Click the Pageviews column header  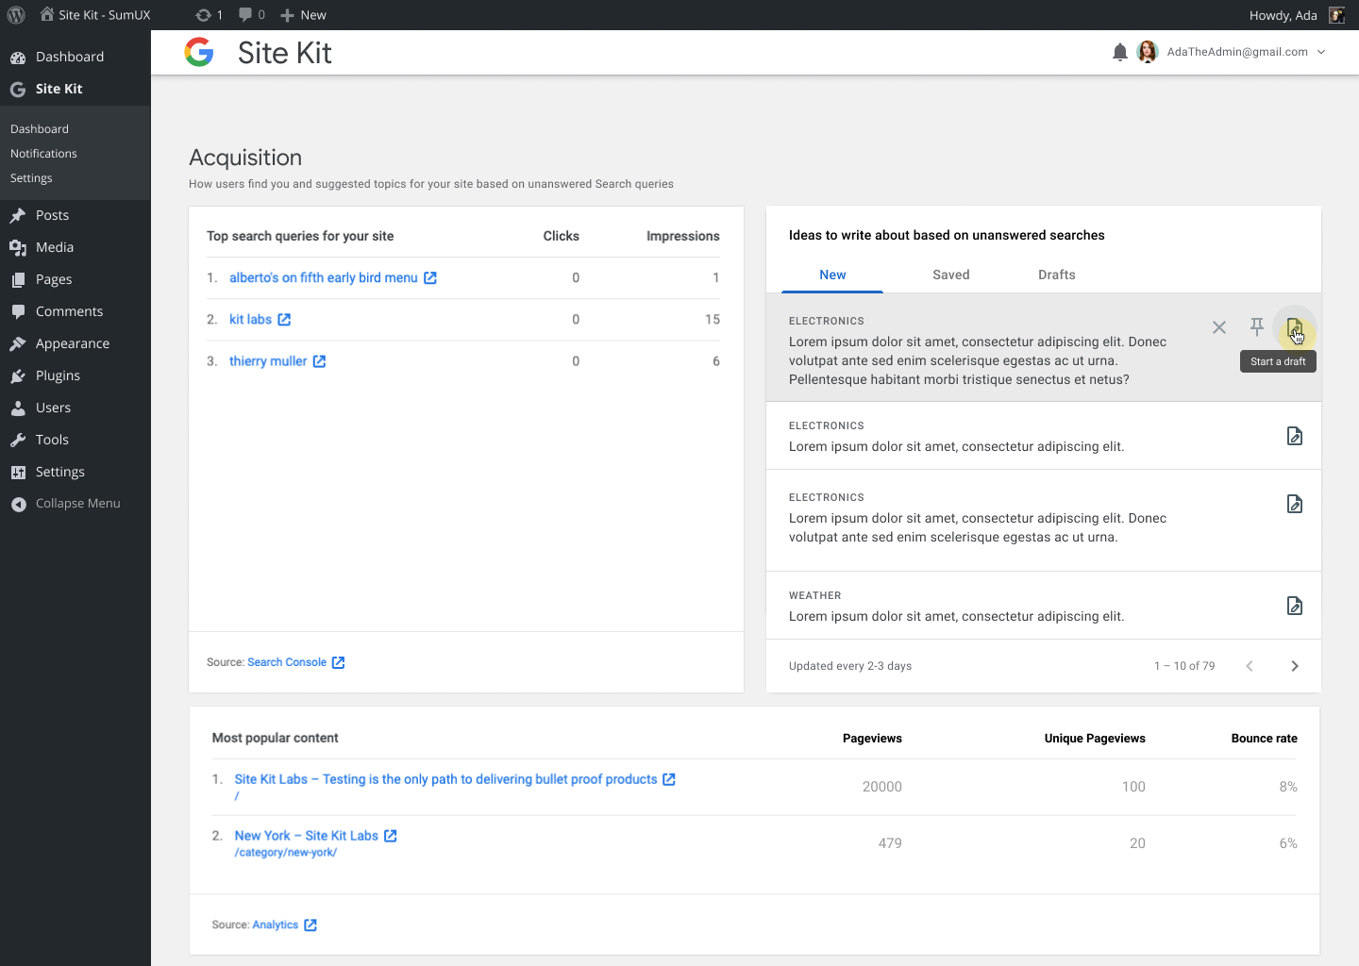click(x=872, y=739)
